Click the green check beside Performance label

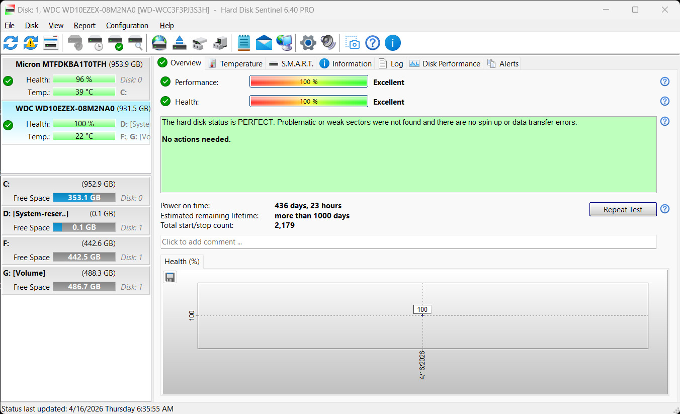165,82
